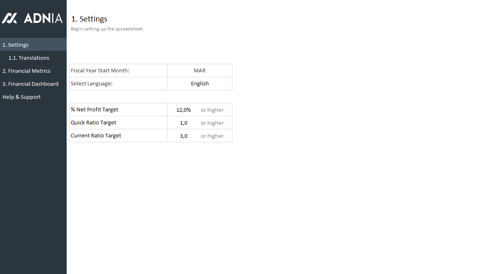Open Help & Support link

(22, 97)
